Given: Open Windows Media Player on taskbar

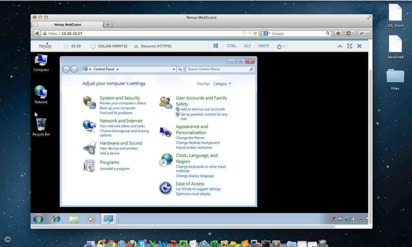Looking at the screenshot, I should click(x=91, y=219).
